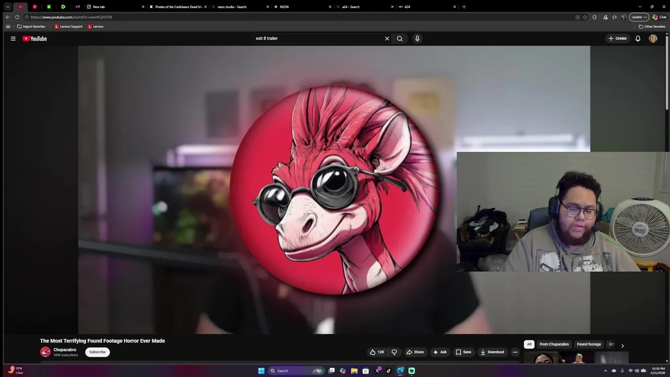Open YouTube notifications bell

[638, 38]
